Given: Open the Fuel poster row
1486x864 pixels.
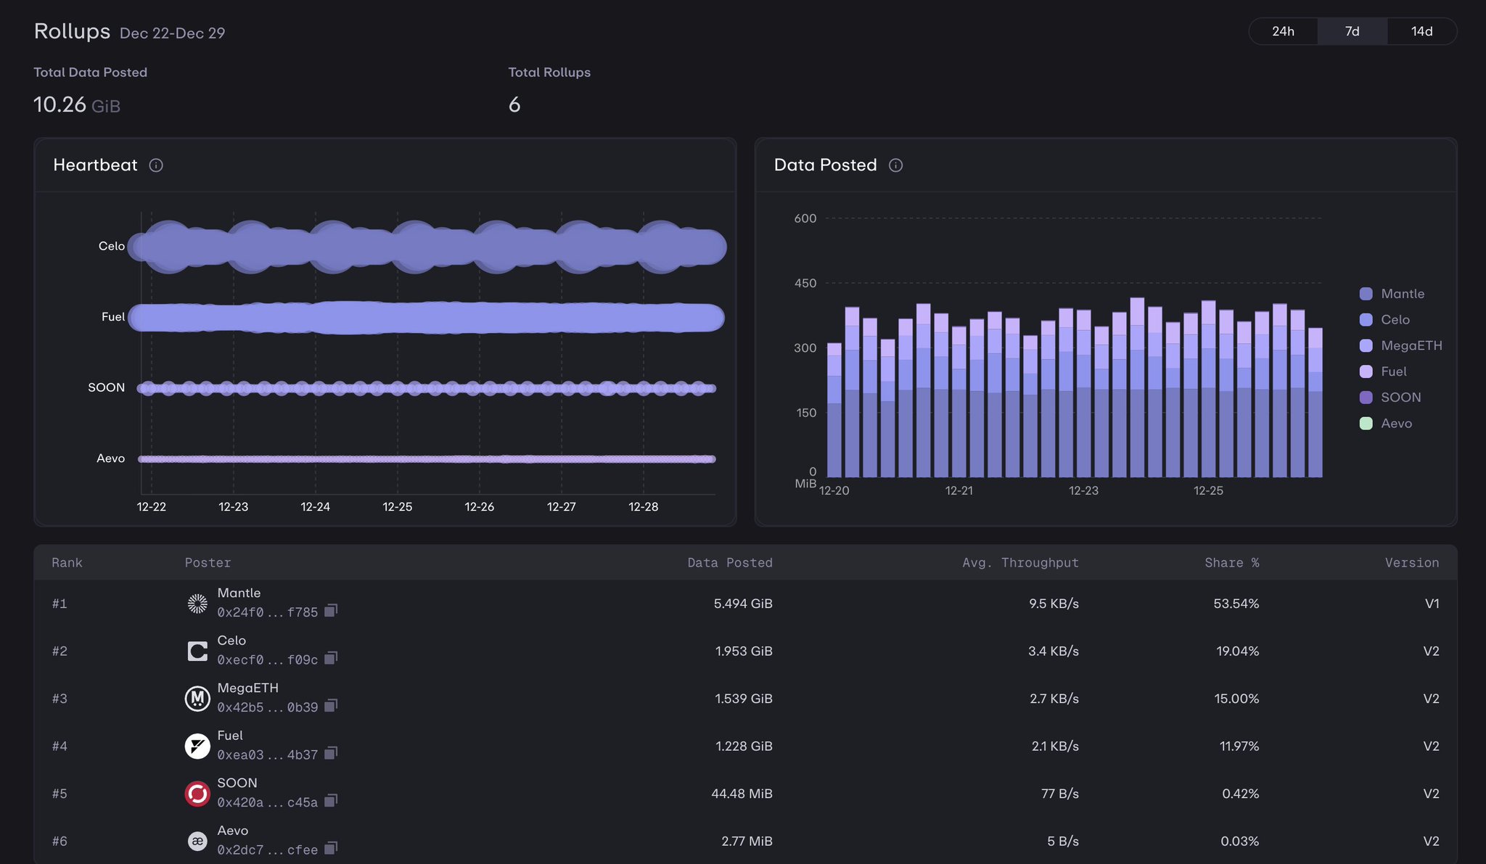Looking at the screenshot, I should [230, 736].
